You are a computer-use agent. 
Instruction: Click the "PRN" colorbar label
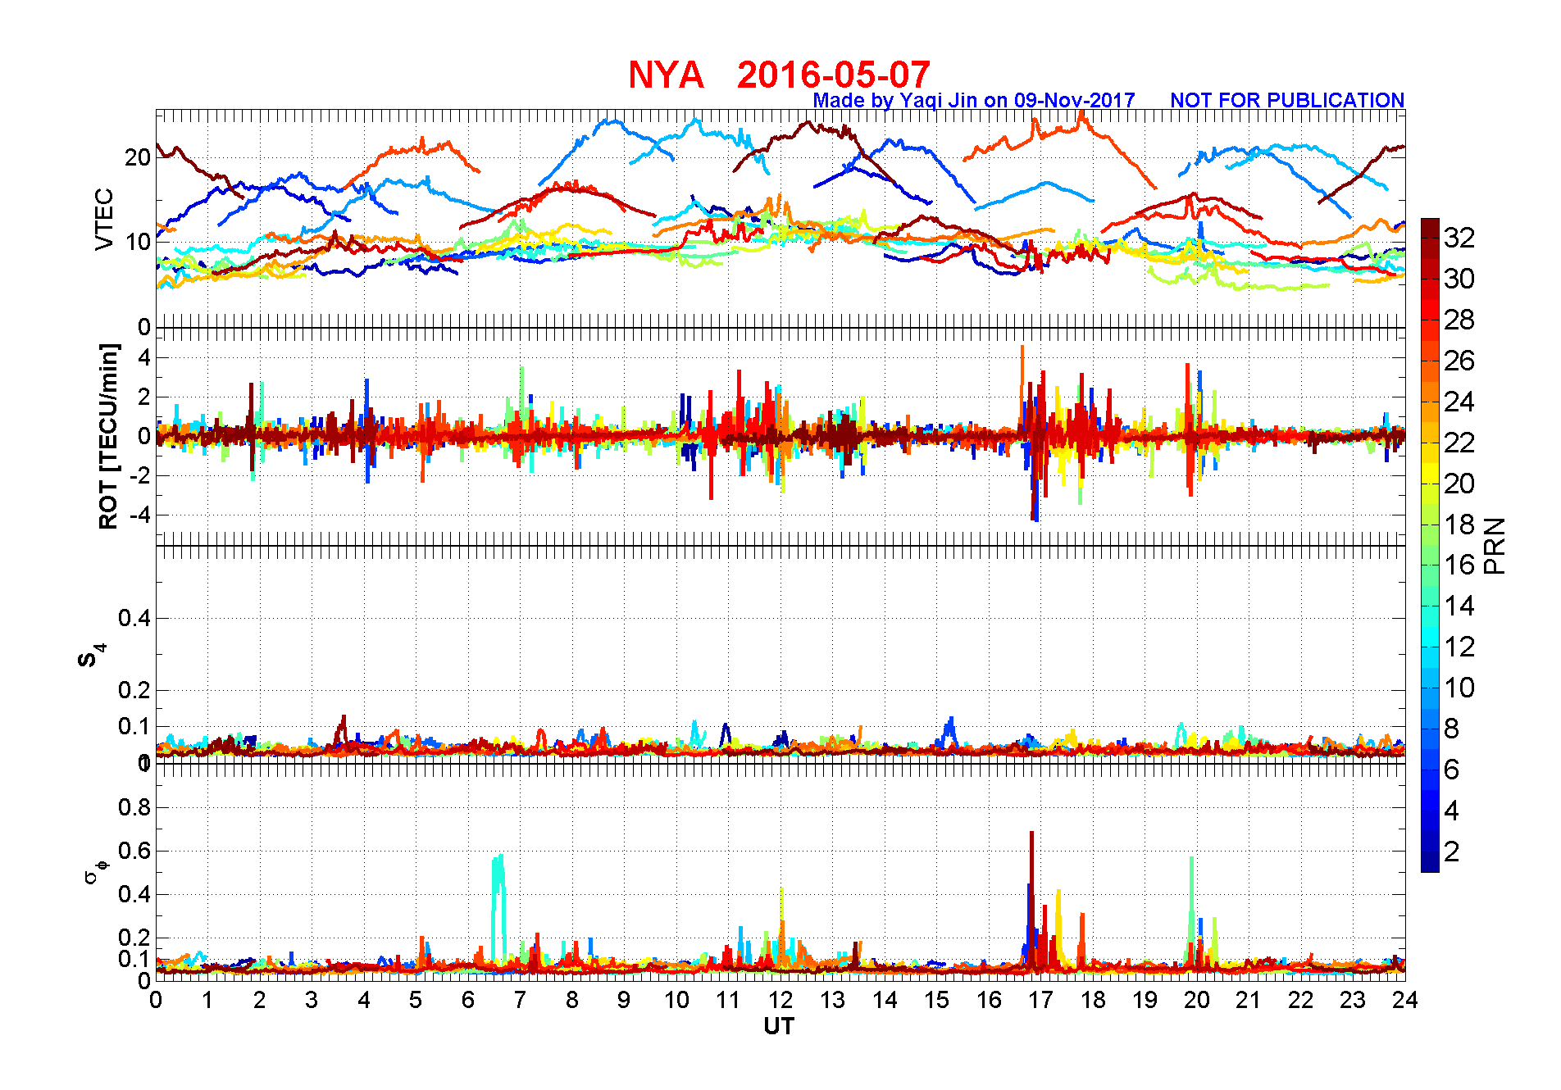(x=1495, y=546)
